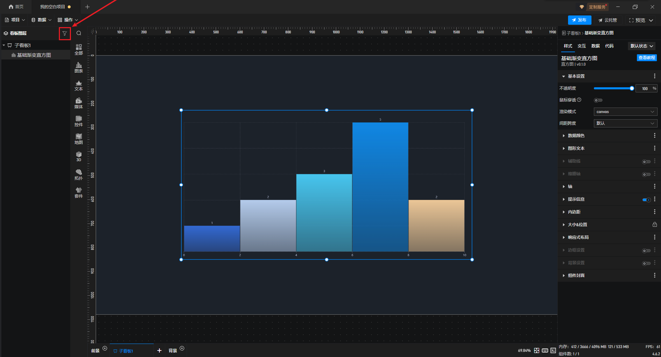This screenshot has width=661, height=357.
Task: Open the 套件 kit components icon
Action: click(x=79, y=192)
